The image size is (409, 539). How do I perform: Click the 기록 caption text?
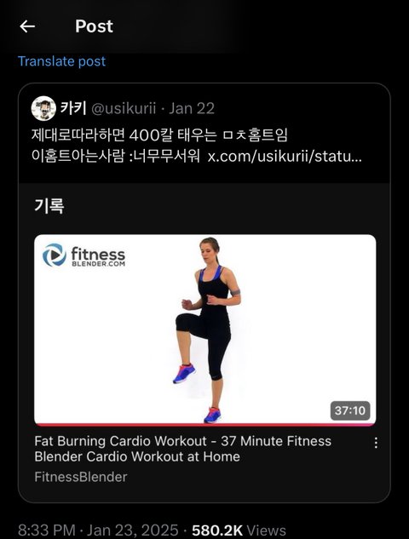49,206
